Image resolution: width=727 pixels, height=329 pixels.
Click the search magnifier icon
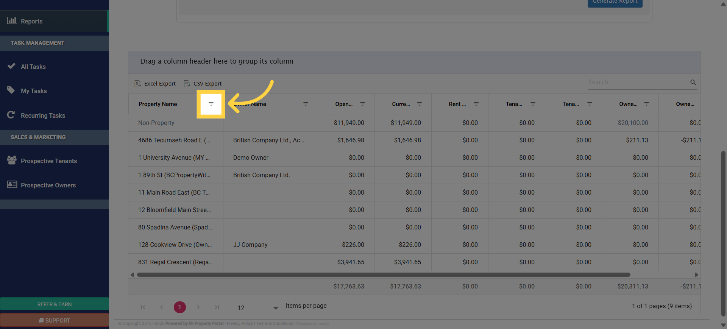(x=693, y=82)
